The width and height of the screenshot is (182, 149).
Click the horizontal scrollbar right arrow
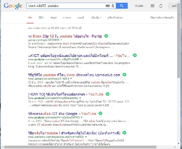click(175, 147)
